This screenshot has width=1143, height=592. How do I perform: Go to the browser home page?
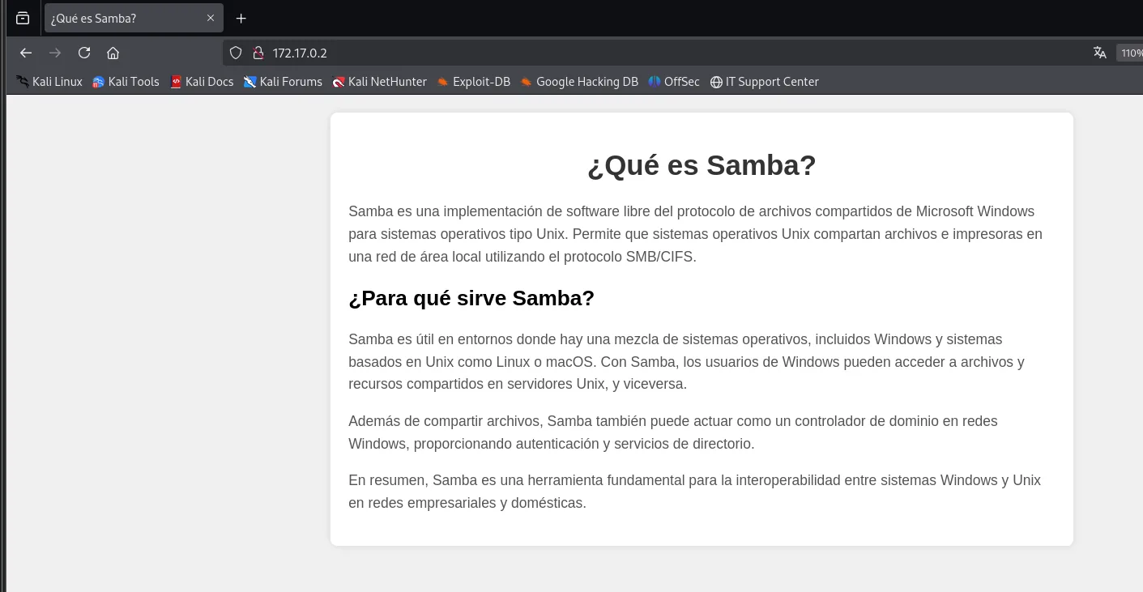pyautogui.click(x=113, y=53)
